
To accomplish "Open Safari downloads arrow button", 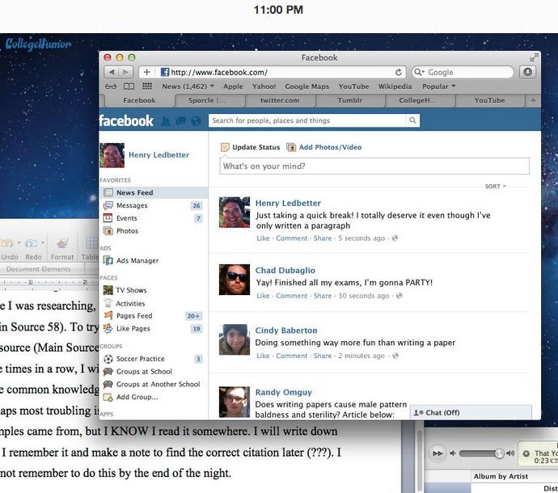I will point(527,73).
